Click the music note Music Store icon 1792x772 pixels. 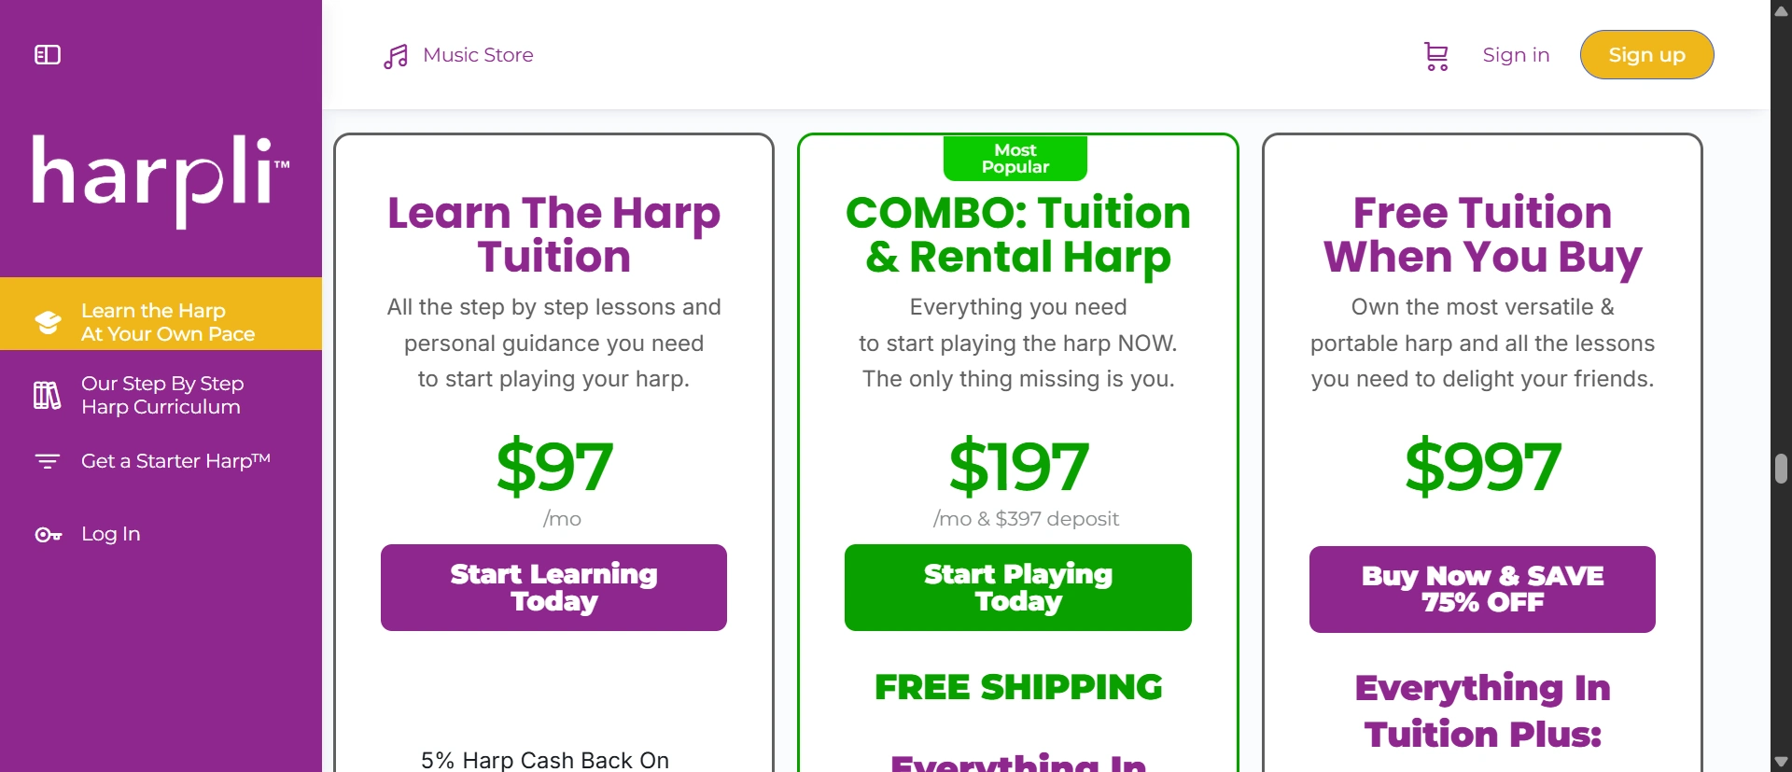396,56
